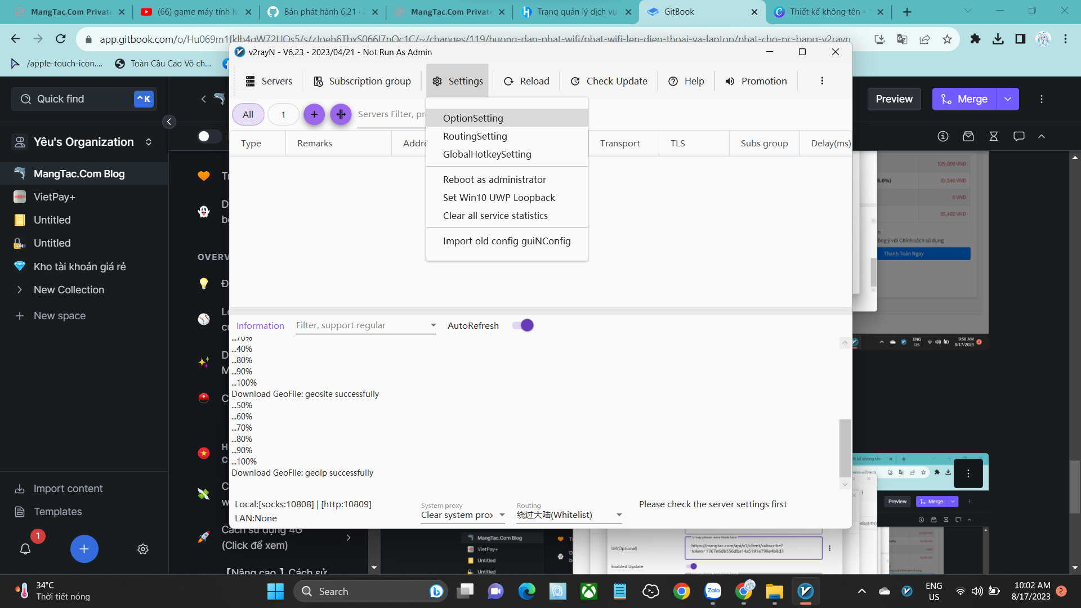Viewport: 1081px width, 608px height.
Task: Open Check Update in v2rayN toolbar
Action: coord(609,81)
